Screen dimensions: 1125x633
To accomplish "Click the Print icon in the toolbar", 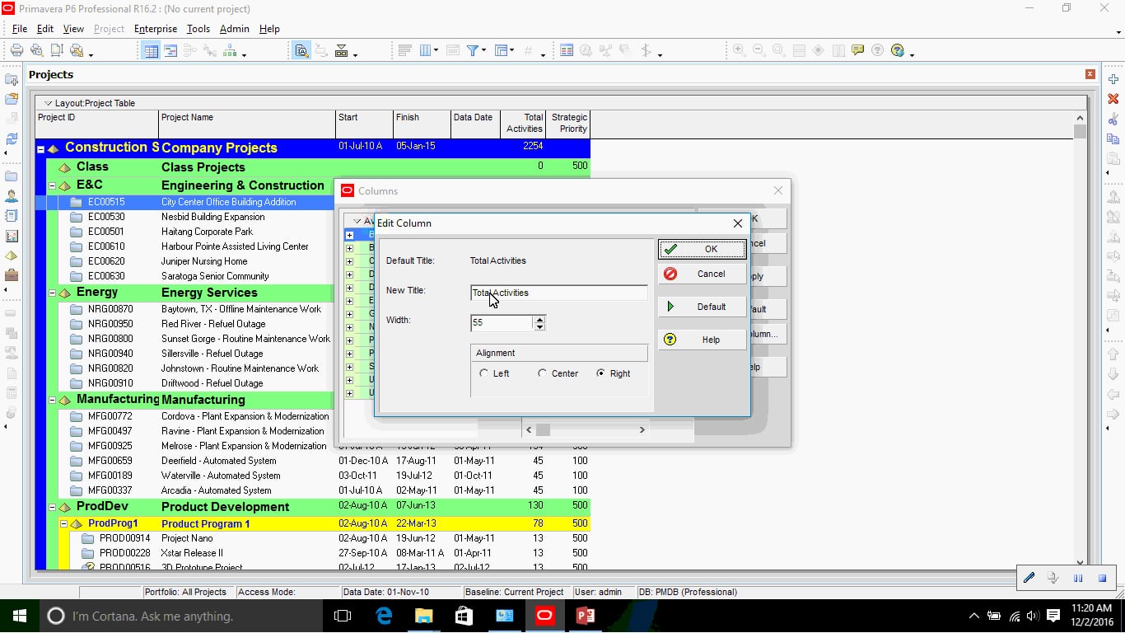I will coord(16,50).
